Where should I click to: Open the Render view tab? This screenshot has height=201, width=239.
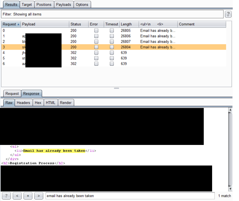click(66, 103)
